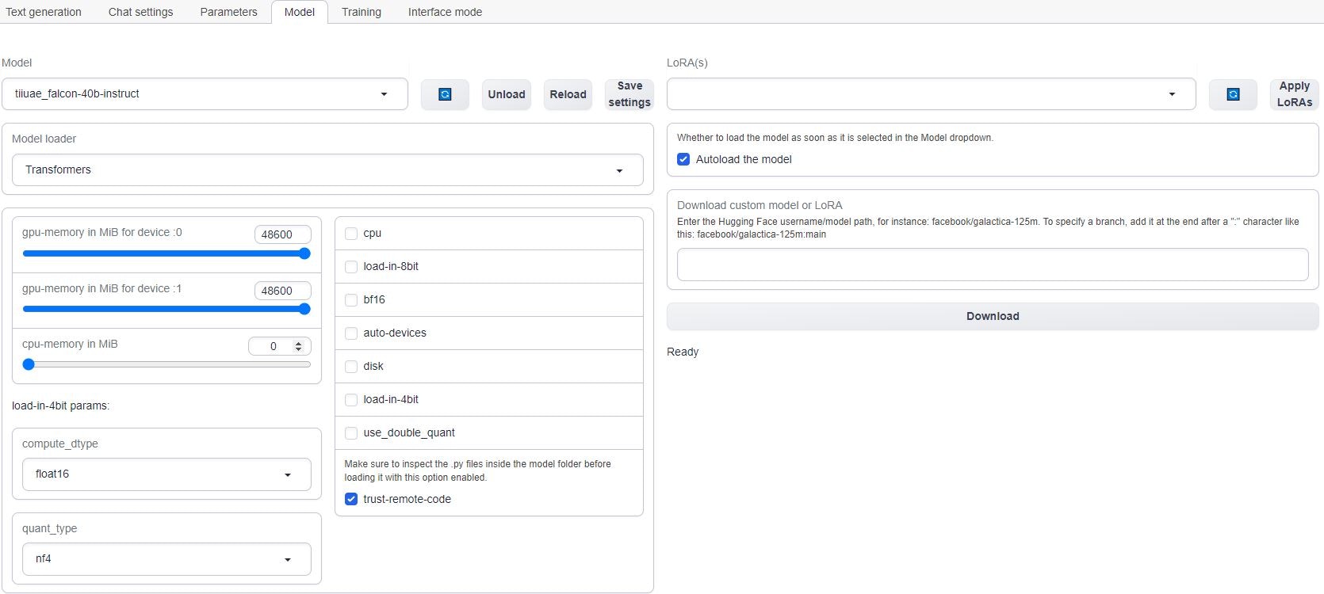
Task: Refresh the LoRA(s) list icon
Action: point(1233,94)
